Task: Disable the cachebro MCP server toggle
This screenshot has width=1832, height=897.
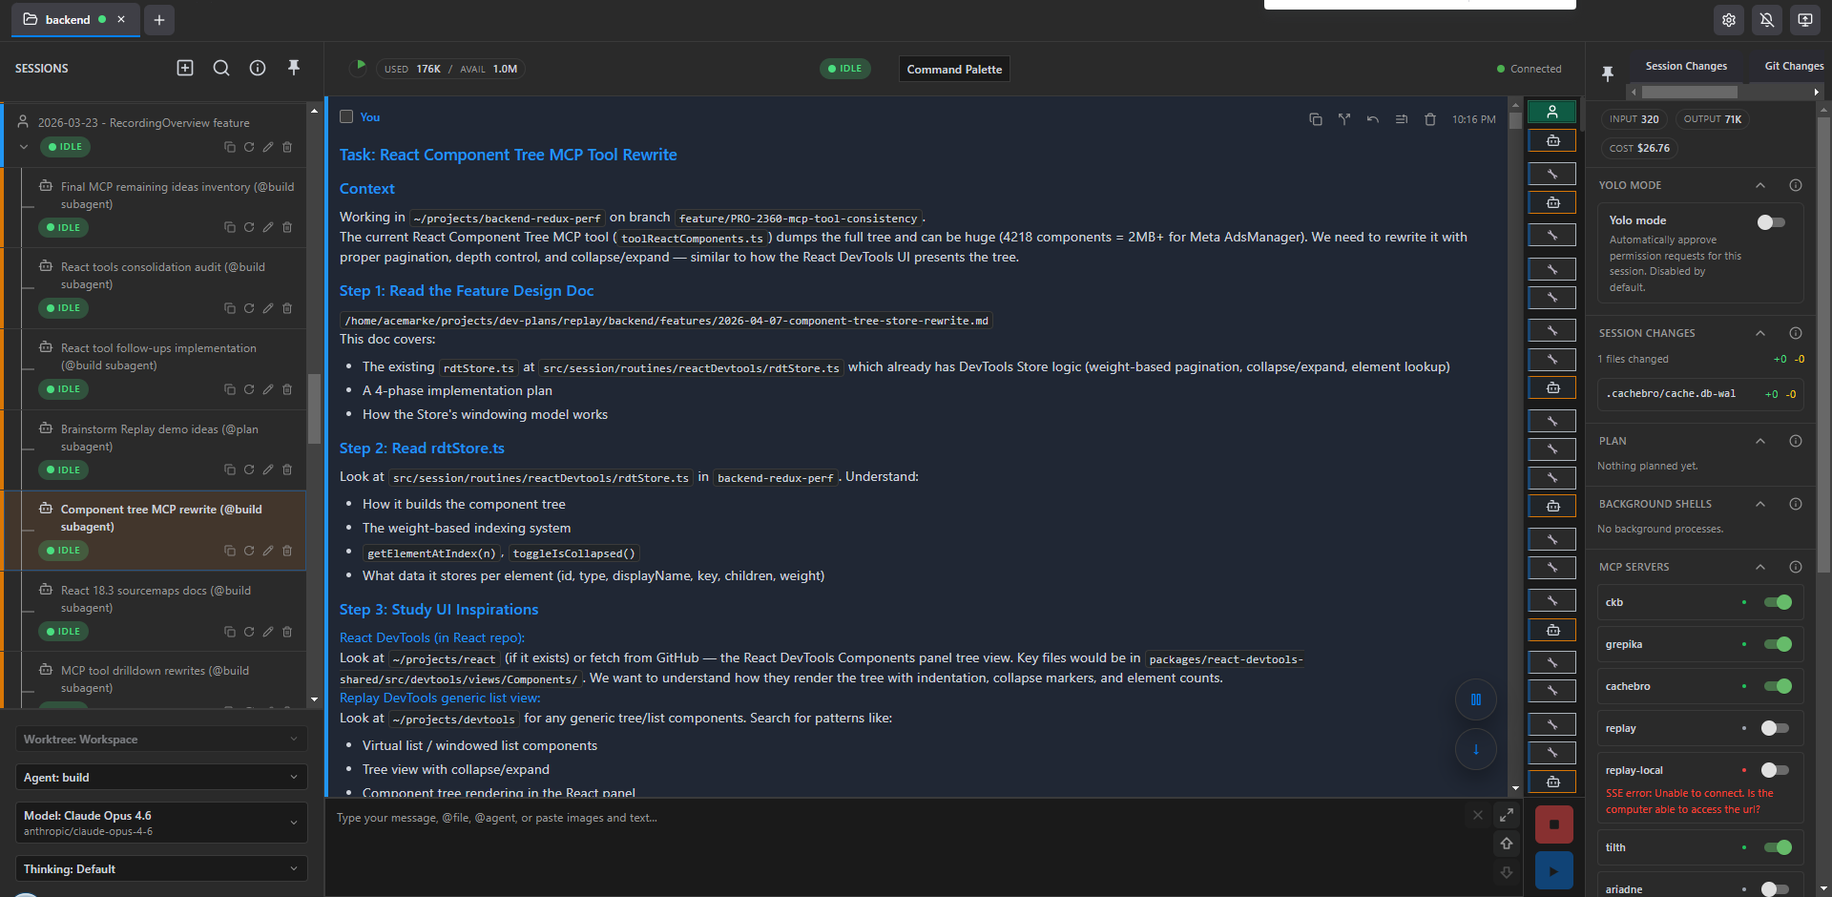Action: coord(1778,686)
